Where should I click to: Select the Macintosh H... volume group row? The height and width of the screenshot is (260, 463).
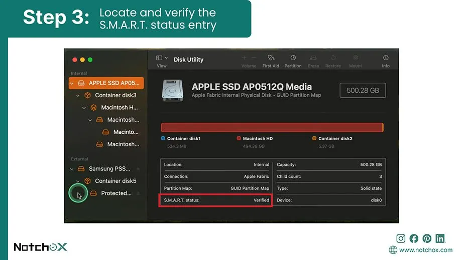pos(120,108)
